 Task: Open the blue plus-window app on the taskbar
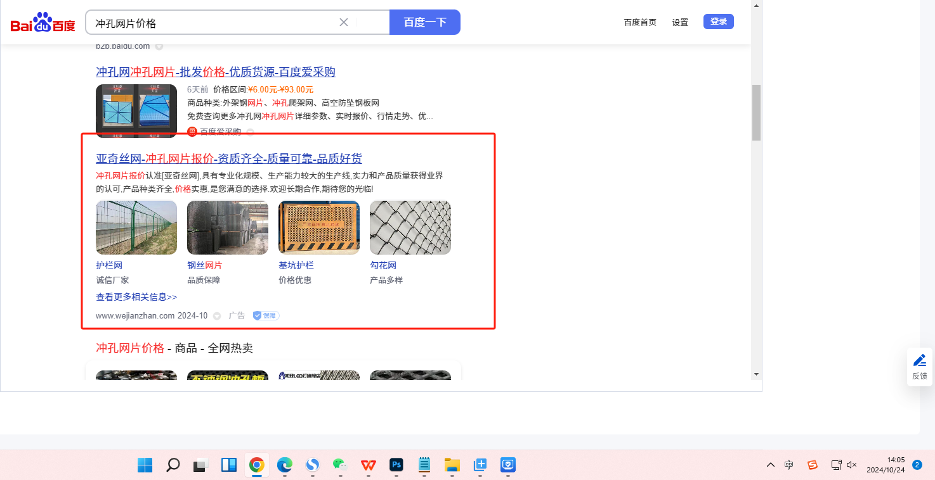tap(480, 465)
